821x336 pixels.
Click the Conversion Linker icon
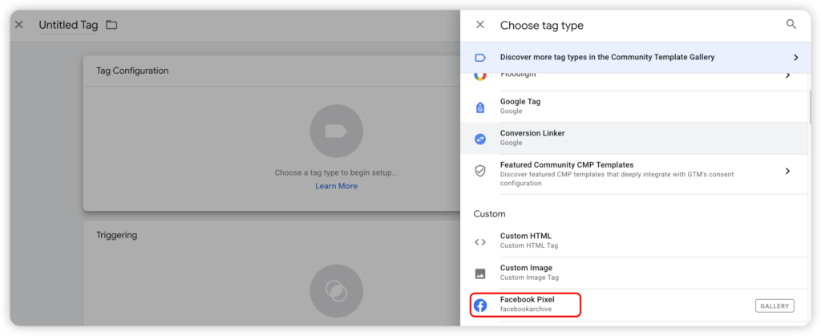pyautogui.click(x=480, y=138)
